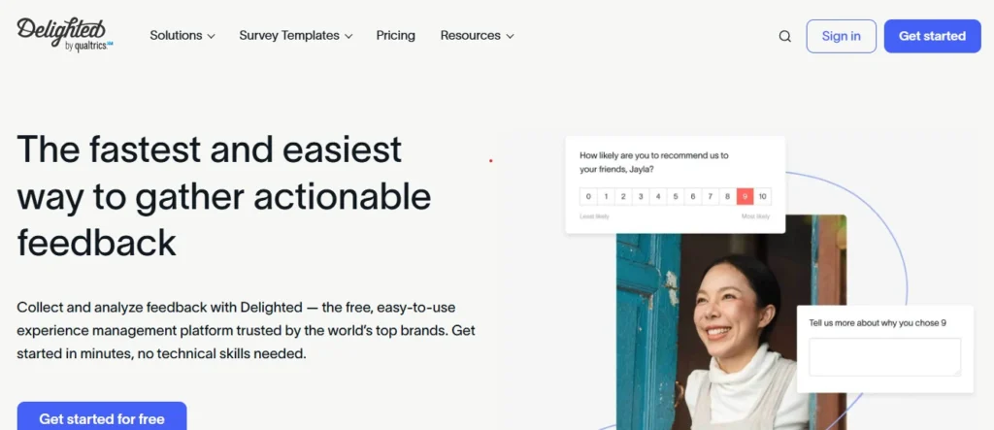Select the highlighted rating 9
The width and height of the screenshot is (994, 430).
pos(745,196)
